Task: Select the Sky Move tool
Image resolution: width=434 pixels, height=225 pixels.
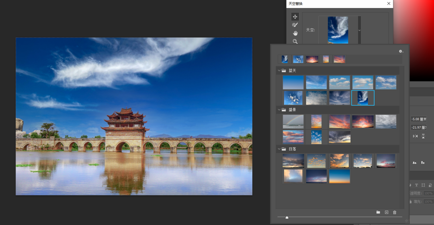Action: (295, 16)
